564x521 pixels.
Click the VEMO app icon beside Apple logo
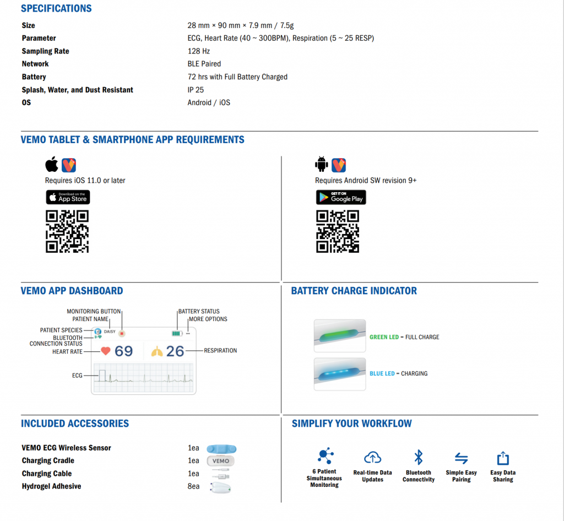(69, 165)
